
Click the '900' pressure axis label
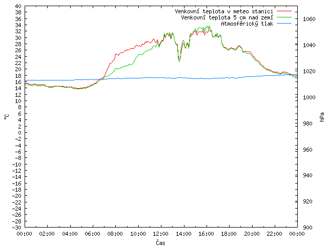pyautogui.click(x=307, y=228)
